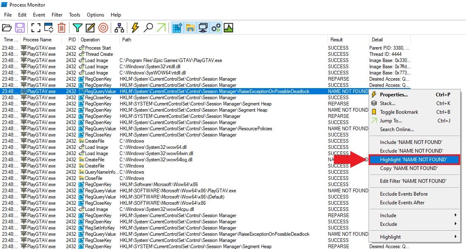Open the Event menu

point(39,15)
